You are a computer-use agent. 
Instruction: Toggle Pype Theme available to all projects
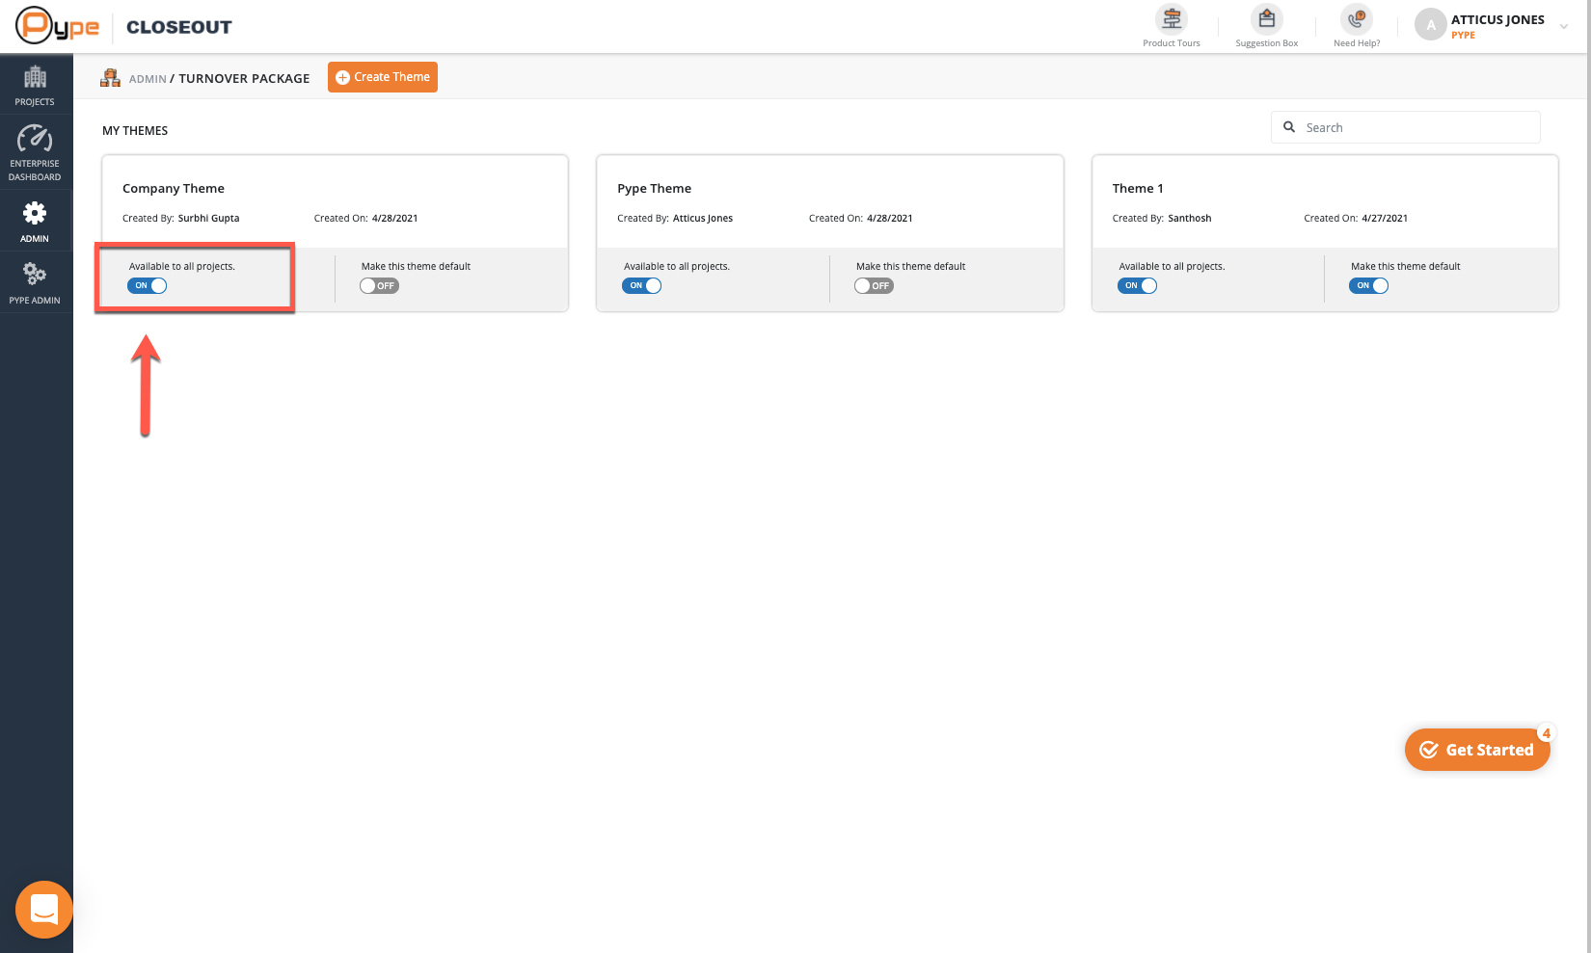pyautogui.click(x=642, y=286)
